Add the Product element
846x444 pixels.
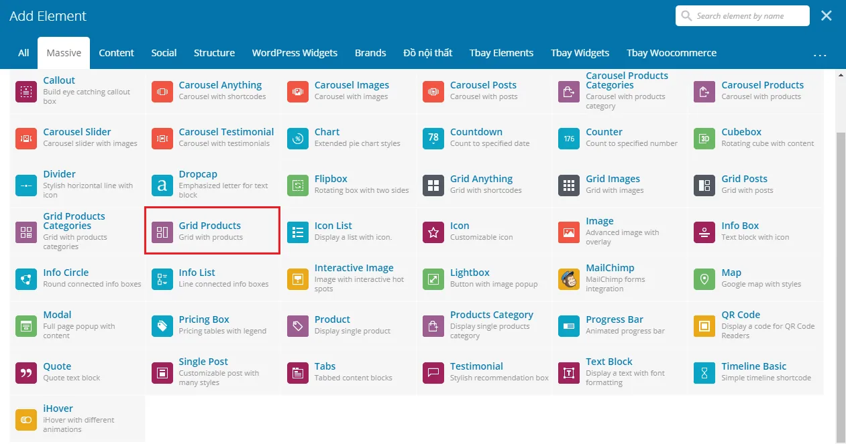(x=349, y=325)
